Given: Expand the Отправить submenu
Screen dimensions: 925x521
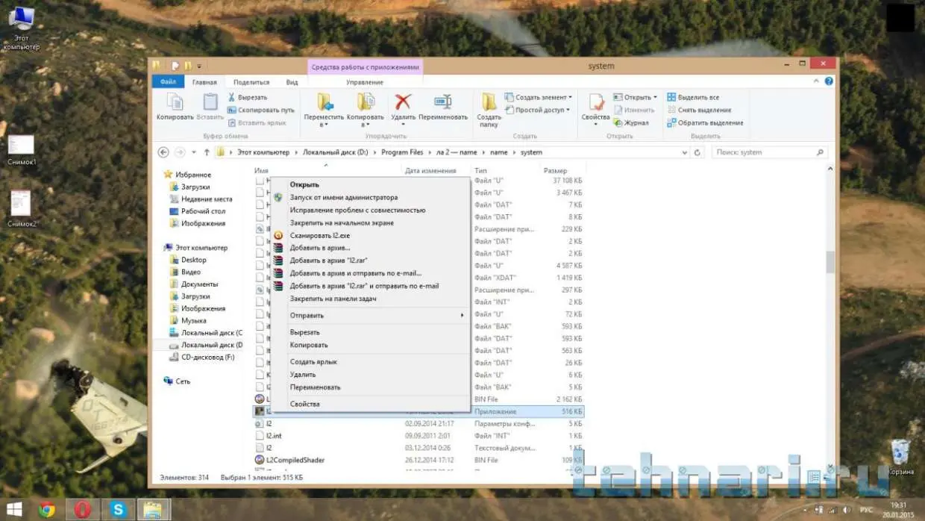Looking at the screenshot, I should tap(371, 315).
